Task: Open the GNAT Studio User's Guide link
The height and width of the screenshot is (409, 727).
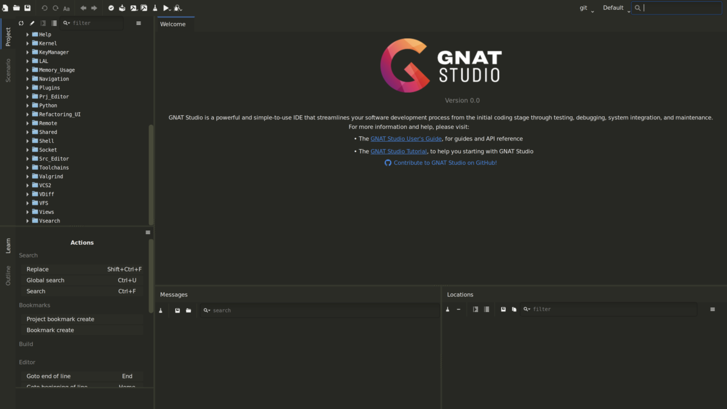Action: click(x=406, y=139)
